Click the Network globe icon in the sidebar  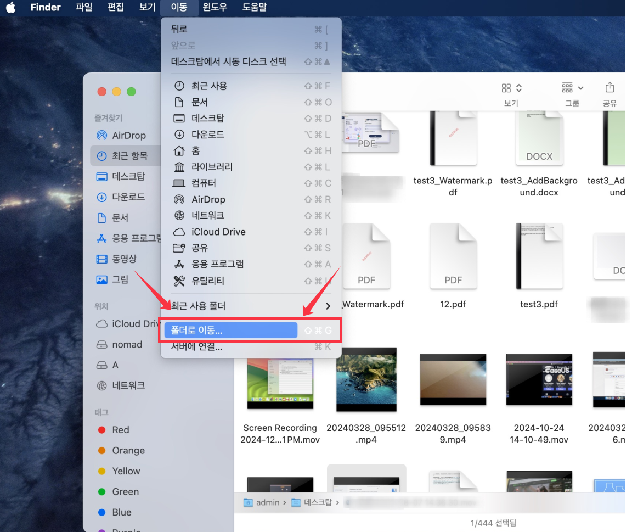pyautogui.click(x=101, y=385)
